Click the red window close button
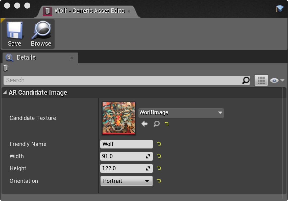 point(7,6)
